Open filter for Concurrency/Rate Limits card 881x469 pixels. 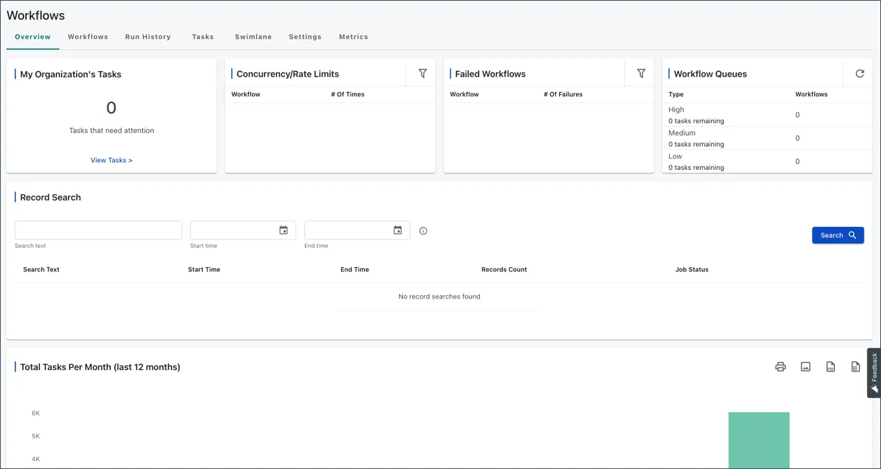[422, 73]
